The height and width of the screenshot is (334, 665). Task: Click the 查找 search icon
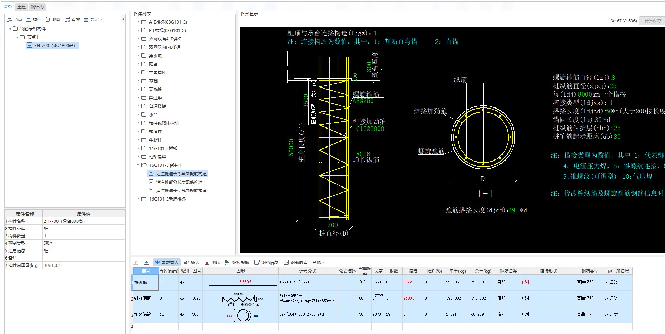(67, 19)
